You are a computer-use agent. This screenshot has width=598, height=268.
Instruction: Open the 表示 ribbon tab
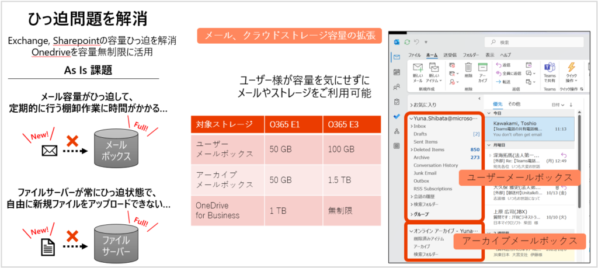pos(490,55)
